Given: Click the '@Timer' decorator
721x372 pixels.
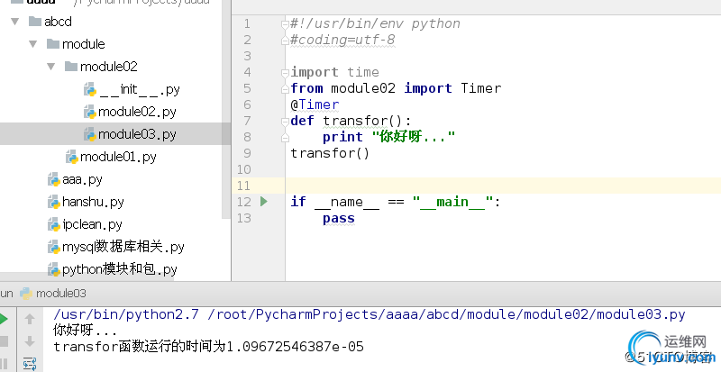Looking at the screenshot, I should [315, 104].
